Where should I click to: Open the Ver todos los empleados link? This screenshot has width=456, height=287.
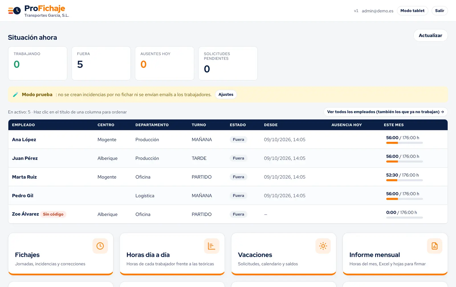[x=386, y=112]
